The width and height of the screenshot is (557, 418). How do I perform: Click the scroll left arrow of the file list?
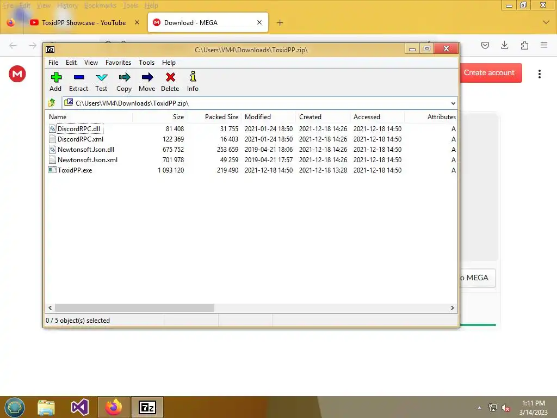tap(50, 308)
